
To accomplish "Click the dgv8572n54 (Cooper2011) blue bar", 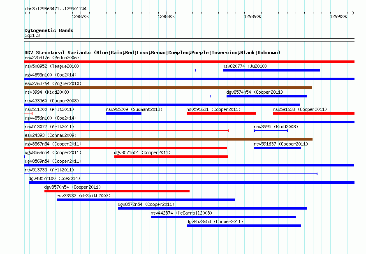I will tap(212, 208).
